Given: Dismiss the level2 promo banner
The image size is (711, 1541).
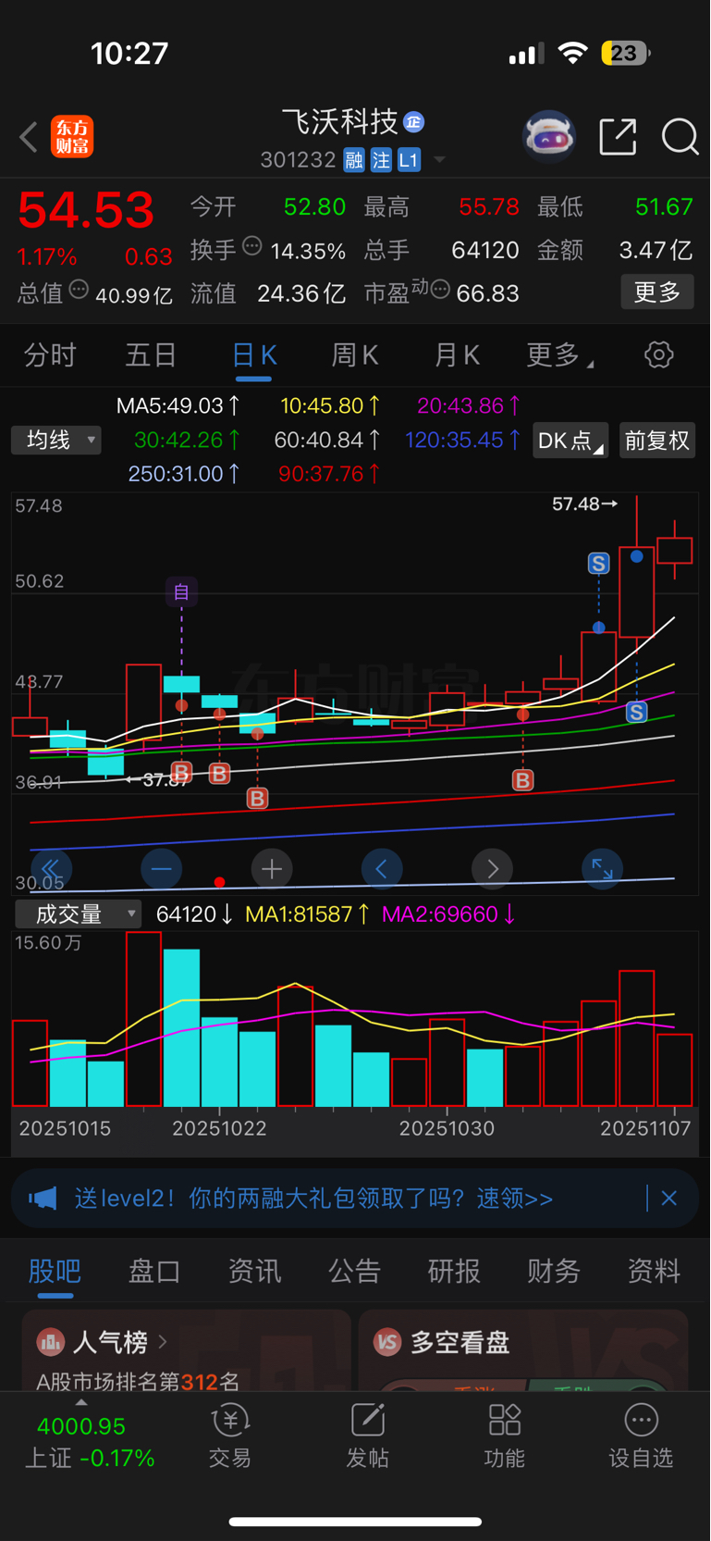Looking at the screenshot, I should point(669,1199).
